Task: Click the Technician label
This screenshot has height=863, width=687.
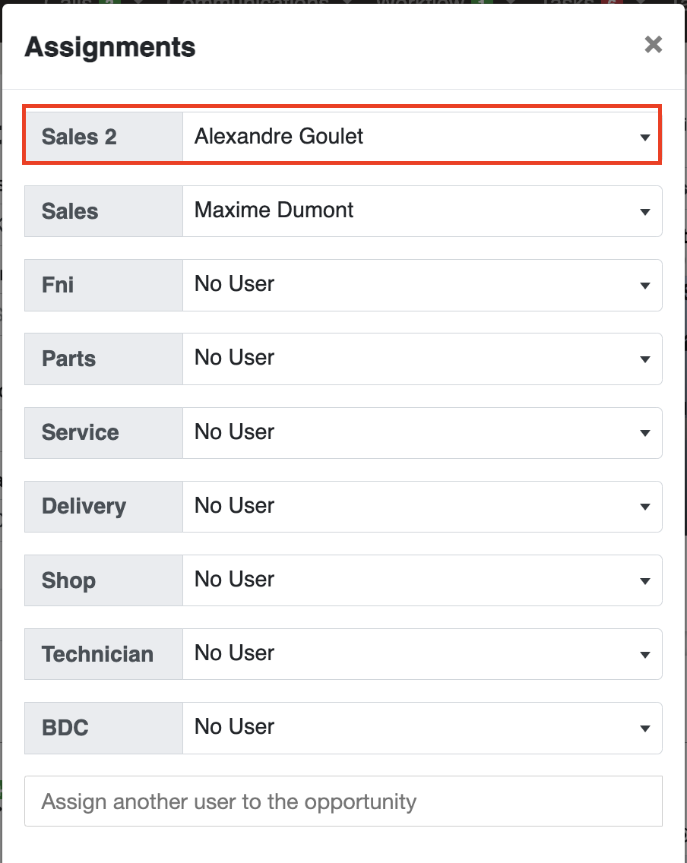Action: pyautogui.click(x=97, y=654)
